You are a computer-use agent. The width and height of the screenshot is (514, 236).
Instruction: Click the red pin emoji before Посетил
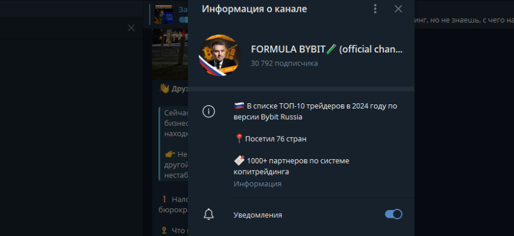(239, 139)
